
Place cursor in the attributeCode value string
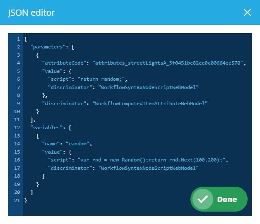[170, 63]
